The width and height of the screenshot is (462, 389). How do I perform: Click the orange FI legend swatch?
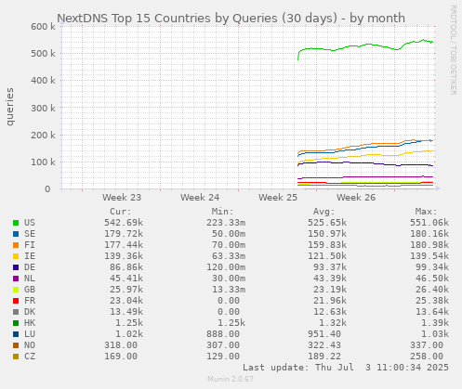[16, 245]
